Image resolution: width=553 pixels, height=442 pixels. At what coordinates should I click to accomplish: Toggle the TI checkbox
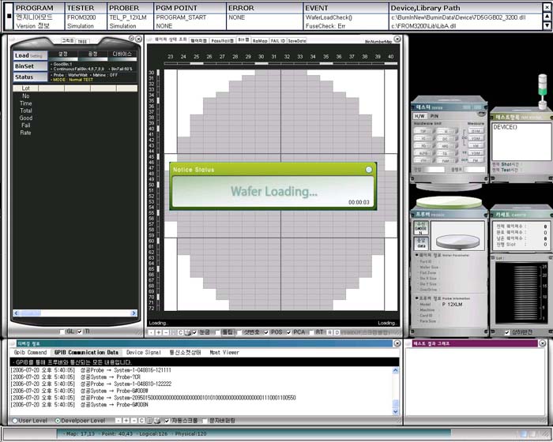[80, 331]
